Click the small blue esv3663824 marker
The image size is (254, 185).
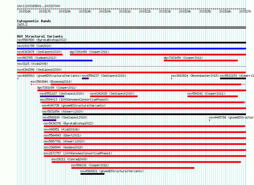(172, 78)
